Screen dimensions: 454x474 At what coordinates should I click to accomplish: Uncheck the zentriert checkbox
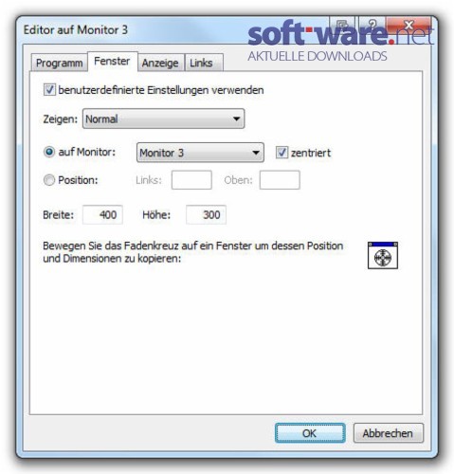[x=281, y=153]
